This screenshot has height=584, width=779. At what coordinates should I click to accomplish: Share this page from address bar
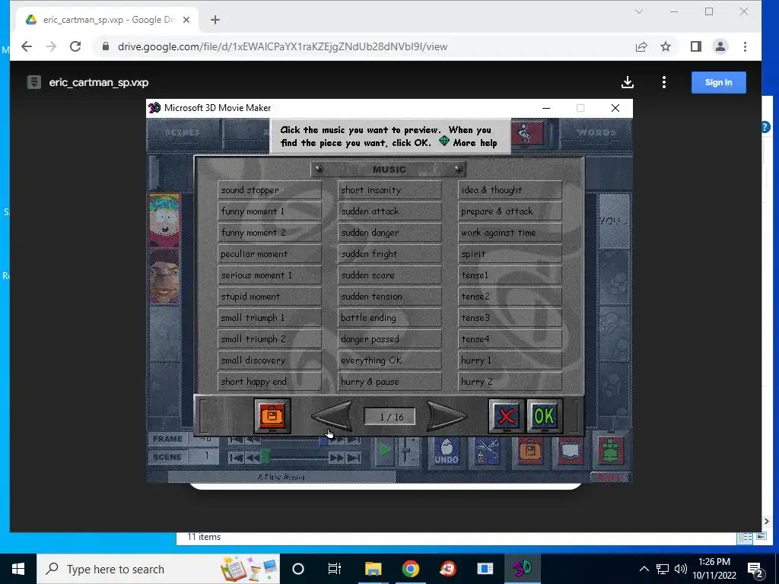click(641, 46)
